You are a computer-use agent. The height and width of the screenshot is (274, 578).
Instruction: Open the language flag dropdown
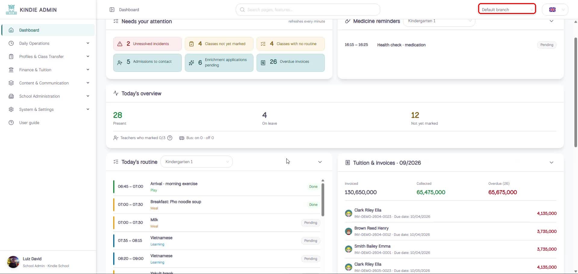[555, 10]
